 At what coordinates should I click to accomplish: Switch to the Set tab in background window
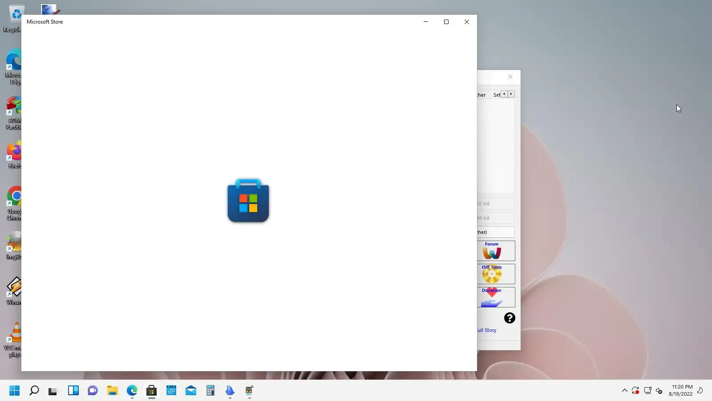(497, 95)
